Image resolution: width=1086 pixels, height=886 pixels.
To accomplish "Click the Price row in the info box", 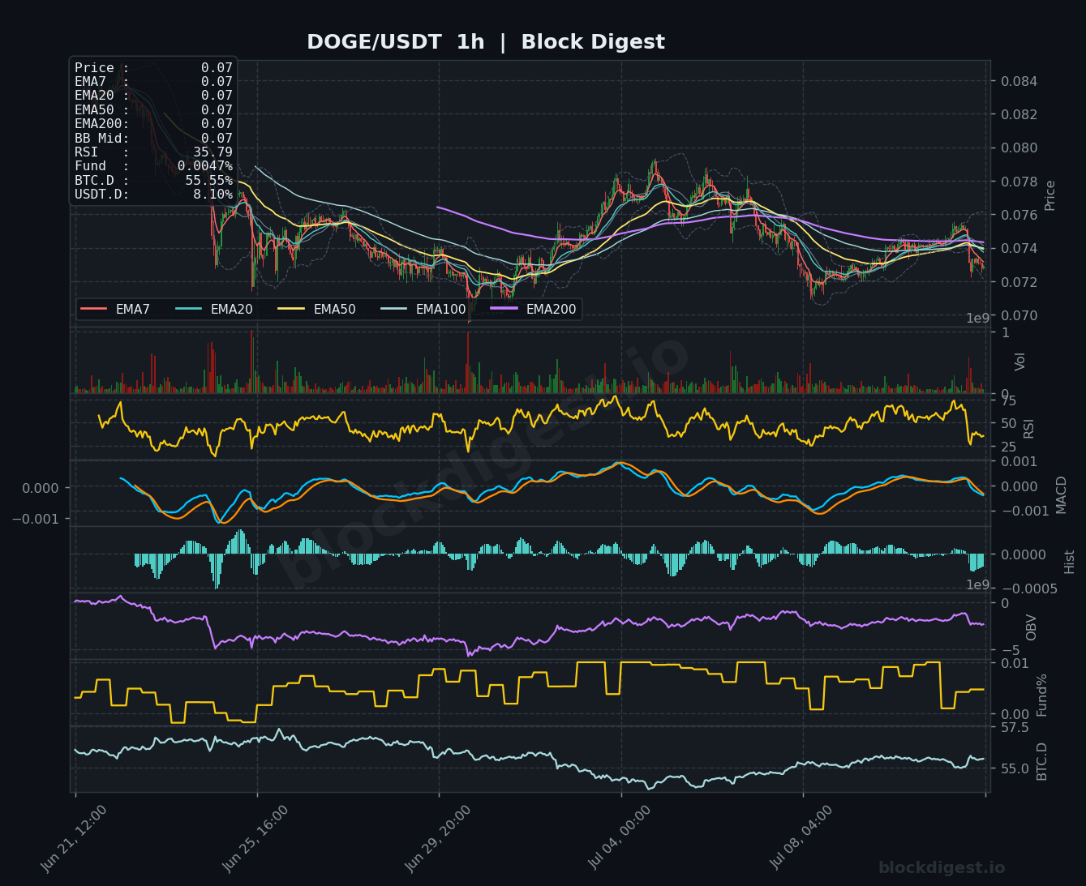I will point(153,68).
